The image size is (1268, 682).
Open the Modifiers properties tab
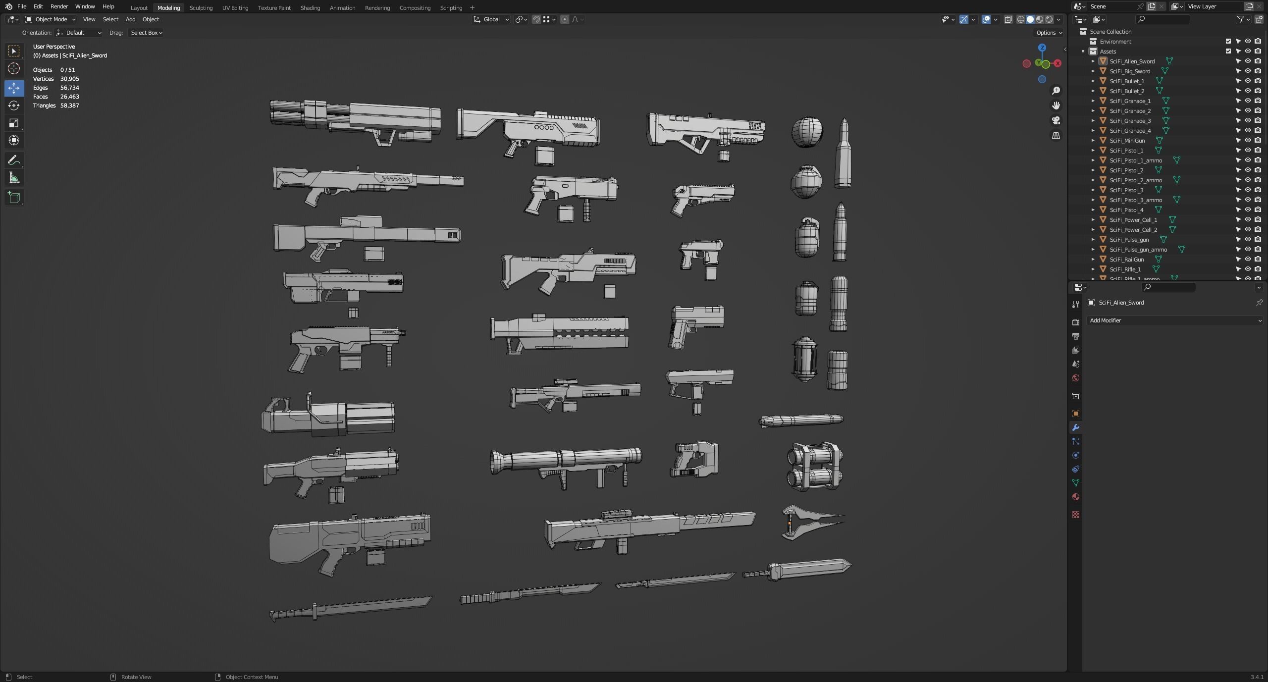1075,427
